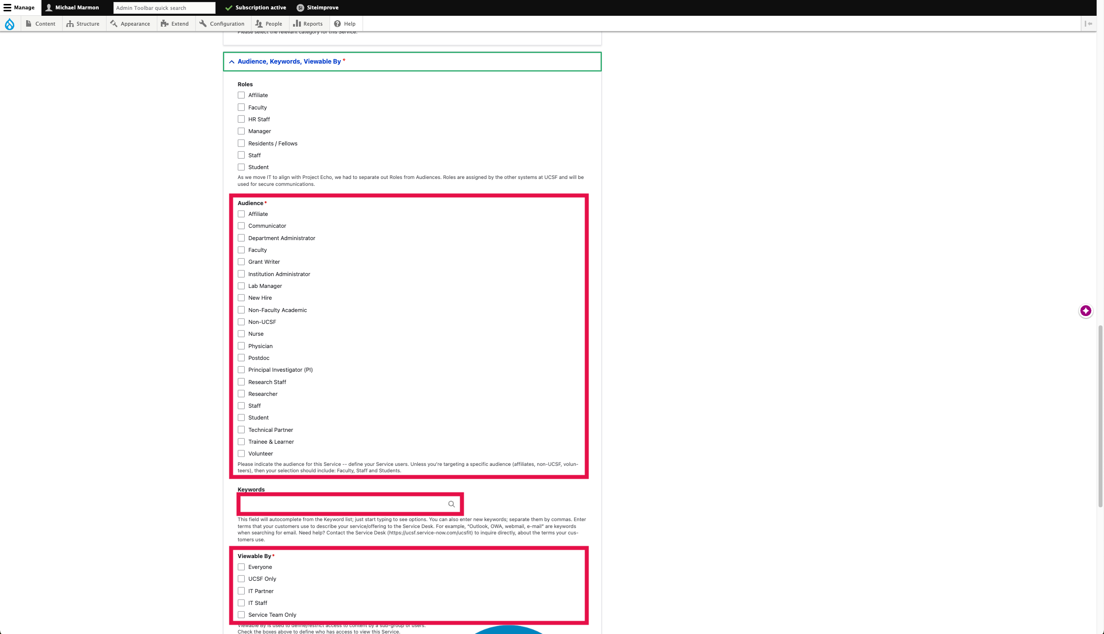Open the Structure menu
The height and width of the screenshot is (634, 1104).
[x=83, y=23]
